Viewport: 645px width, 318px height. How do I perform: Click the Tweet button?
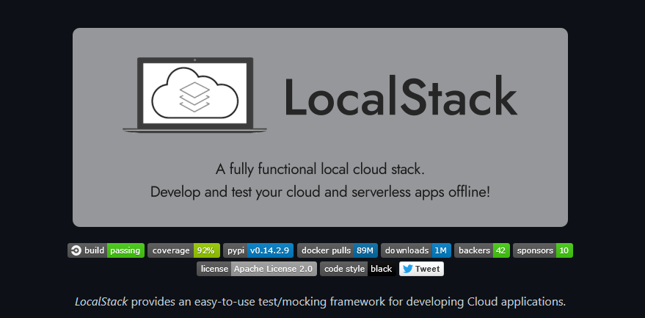click(x=422, y=269)
